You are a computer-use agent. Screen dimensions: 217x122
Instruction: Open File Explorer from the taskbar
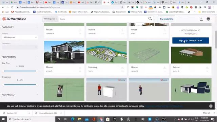pyautogui.click(x=80, y=119)
